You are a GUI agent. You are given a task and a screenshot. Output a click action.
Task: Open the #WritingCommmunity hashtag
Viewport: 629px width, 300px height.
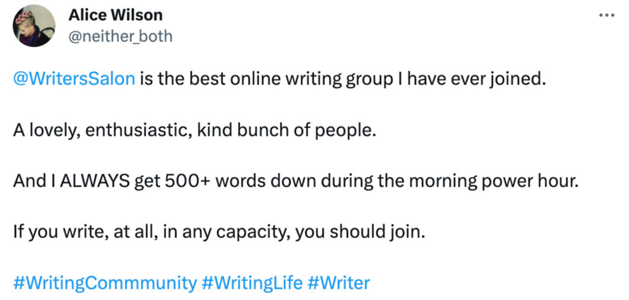coord(104,282)
